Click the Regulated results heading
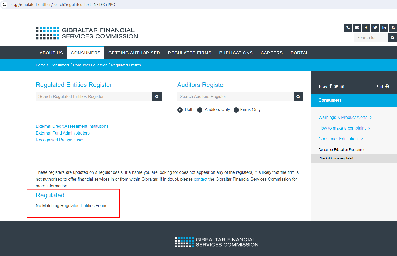This screenshot has height=256, width=397. pyautogui.click(x=50, y=196)
